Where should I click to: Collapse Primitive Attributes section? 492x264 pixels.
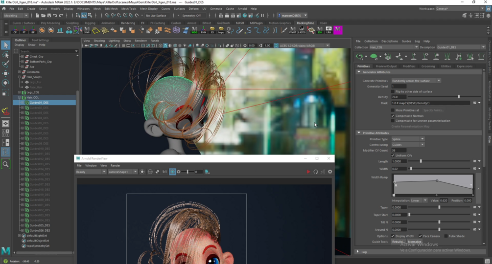(359, 133)
